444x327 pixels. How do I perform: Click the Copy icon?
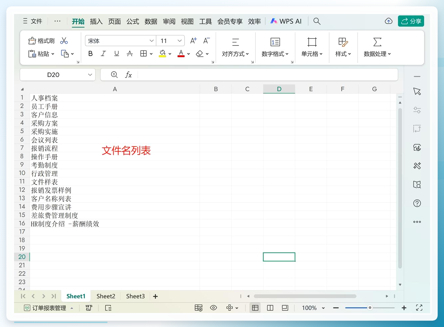point(65,53)
